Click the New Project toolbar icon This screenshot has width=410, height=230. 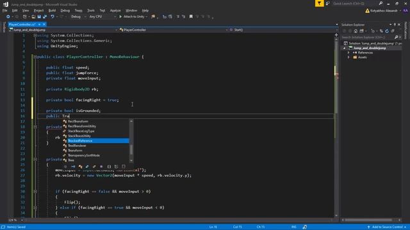point(25,17)
